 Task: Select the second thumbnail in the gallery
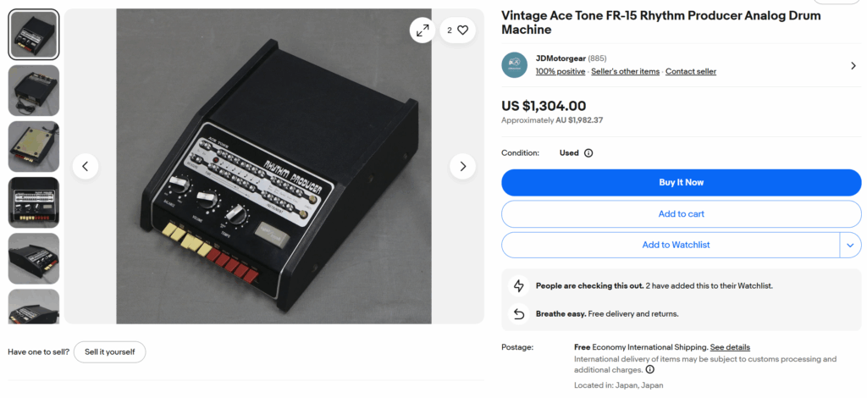tap(34, 91)
